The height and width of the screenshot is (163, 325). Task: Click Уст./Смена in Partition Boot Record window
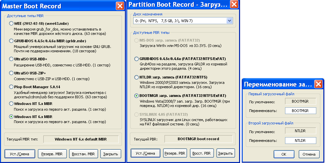coord(145,153)
